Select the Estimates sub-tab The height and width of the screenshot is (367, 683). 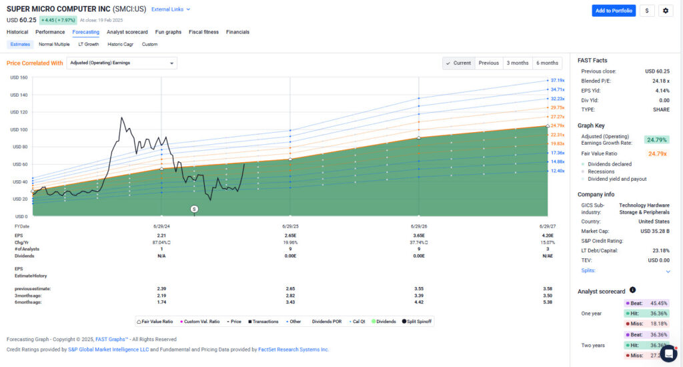[20, 45]
